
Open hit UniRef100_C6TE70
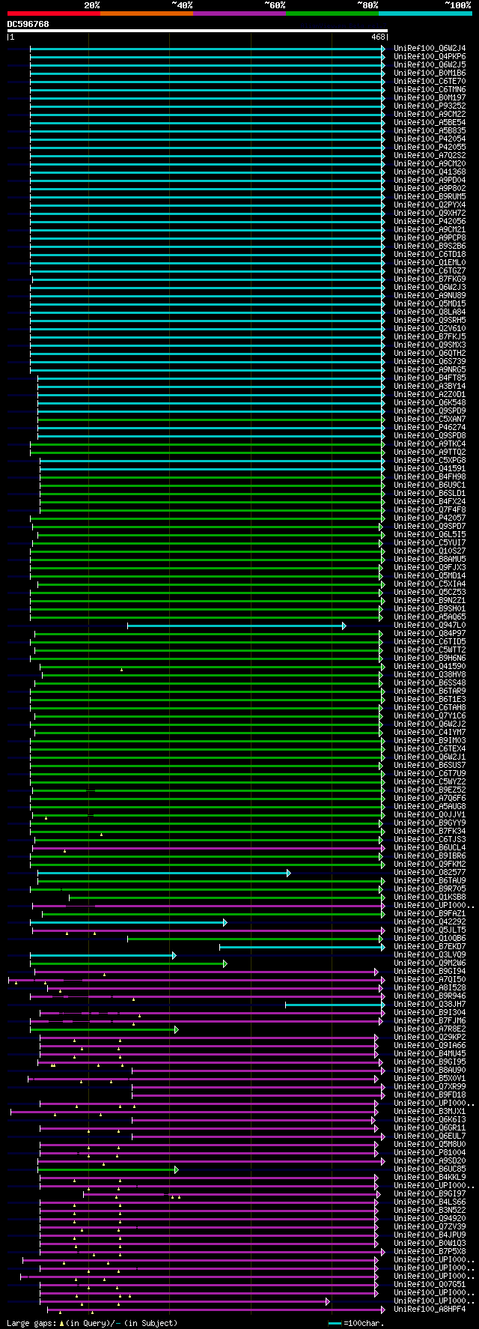pos(430,81)
